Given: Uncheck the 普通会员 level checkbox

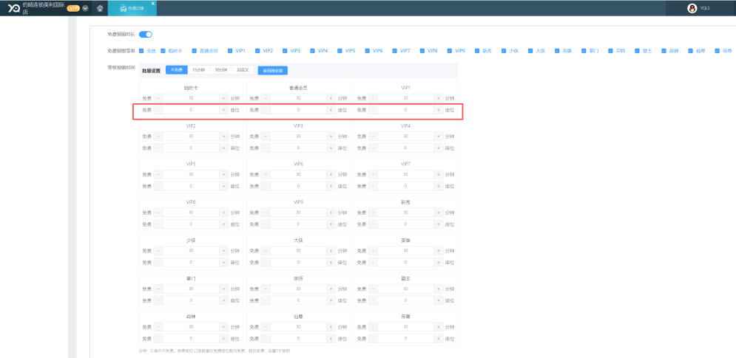Looking at the screenshot, I should [195, 51].
